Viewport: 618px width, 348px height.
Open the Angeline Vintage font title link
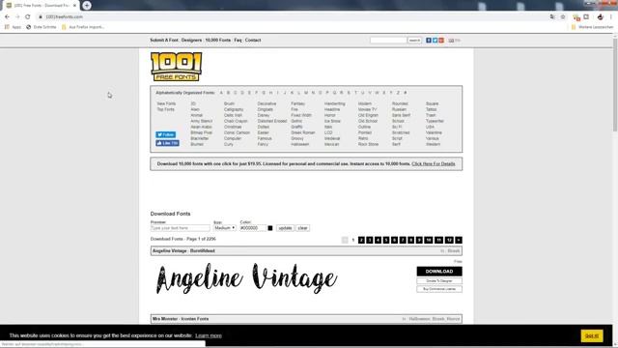click(170, 251)
